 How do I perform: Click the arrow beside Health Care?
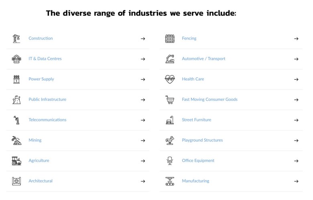tap(296, 80)
